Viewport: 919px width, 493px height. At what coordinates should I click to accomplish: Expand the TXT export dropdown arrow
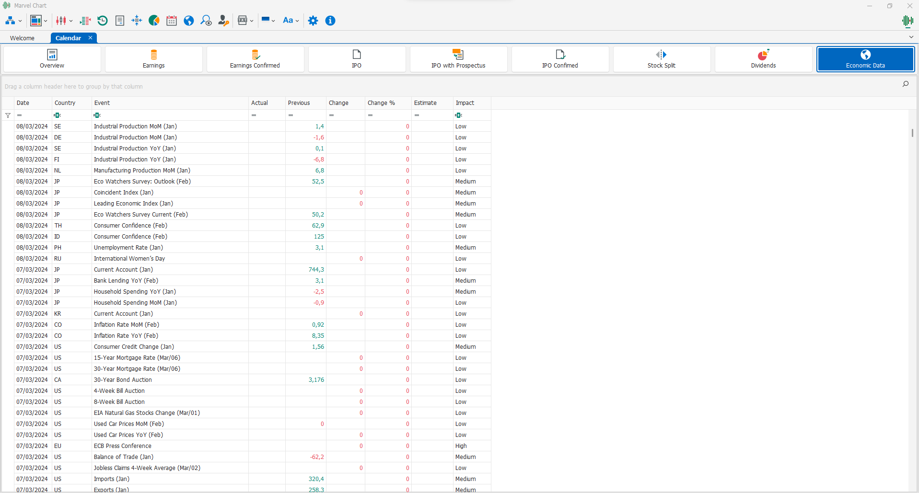252,21
